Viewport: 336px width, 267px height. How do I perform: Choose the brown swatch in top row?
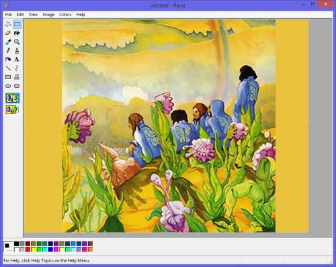(x=90, y=244)
